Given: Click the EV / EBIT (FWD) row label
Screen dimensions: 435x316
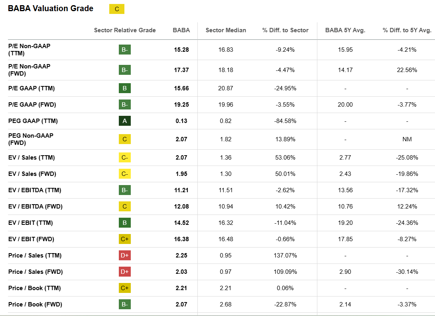Looking at the screenshot, I should [x=31, y=239].
